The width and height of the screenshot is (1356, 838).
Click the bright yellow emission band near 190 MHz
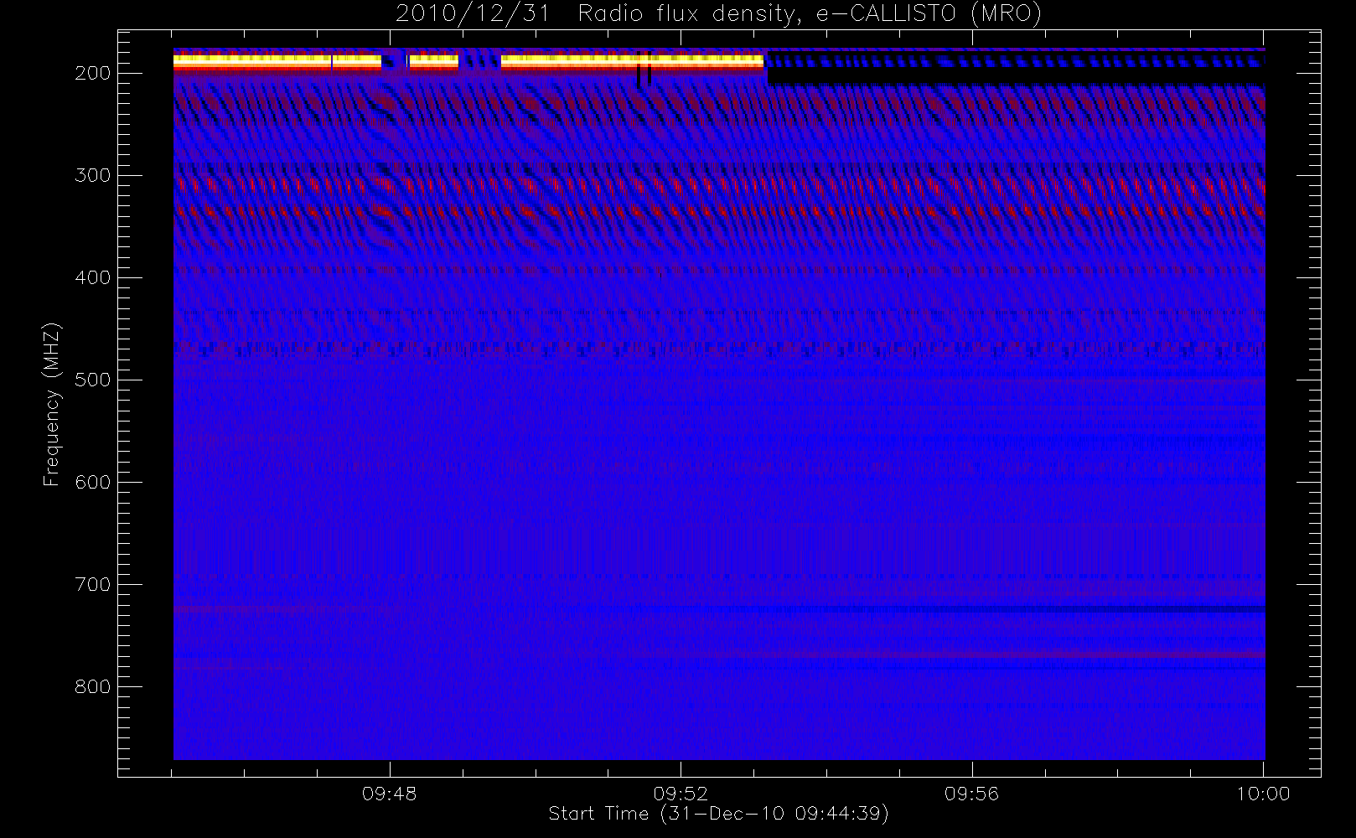pyautogui.click(x=468, y=60)
